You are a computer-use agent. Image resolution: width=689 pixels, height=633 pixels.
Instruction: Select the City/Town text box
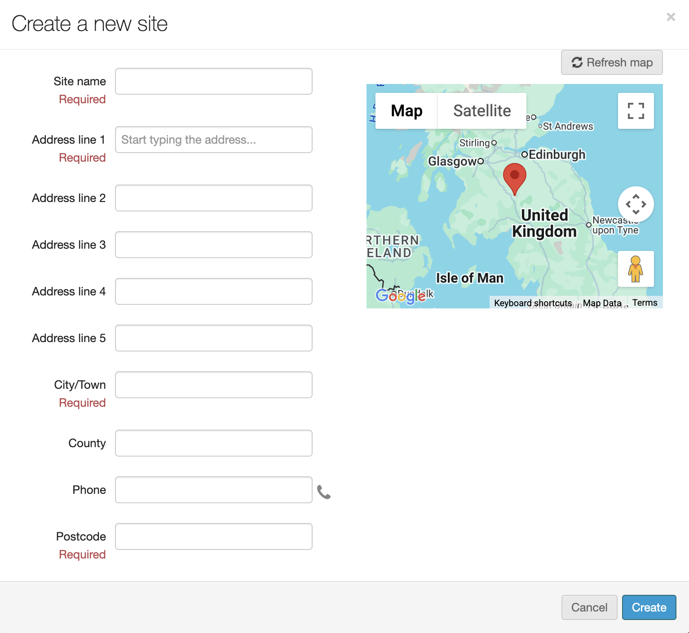(214, 385)
